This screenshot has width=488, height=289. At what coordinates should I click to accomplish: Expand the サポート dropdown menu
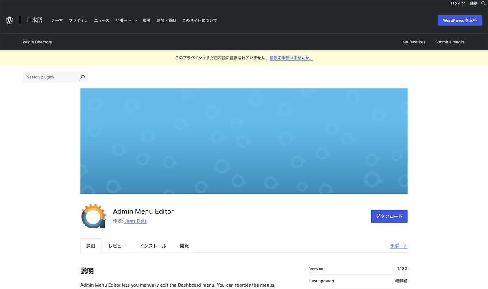point(126,20)
